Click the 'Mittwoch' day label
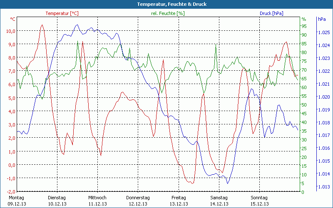The height and width of the screenshot is (208, 333). 97,198
